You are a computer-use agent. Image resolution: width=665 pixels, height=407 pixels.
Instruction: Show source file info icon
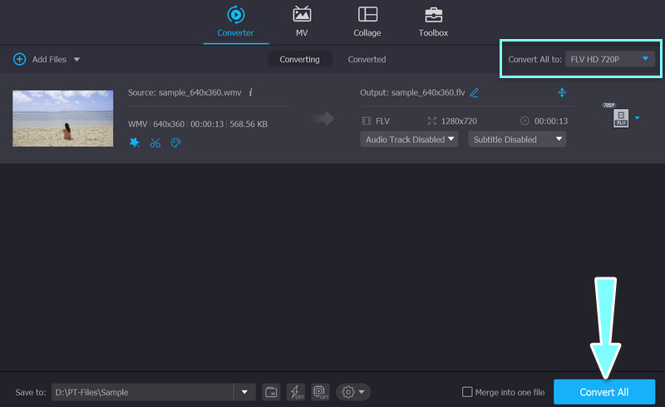(x=251, y=92)
